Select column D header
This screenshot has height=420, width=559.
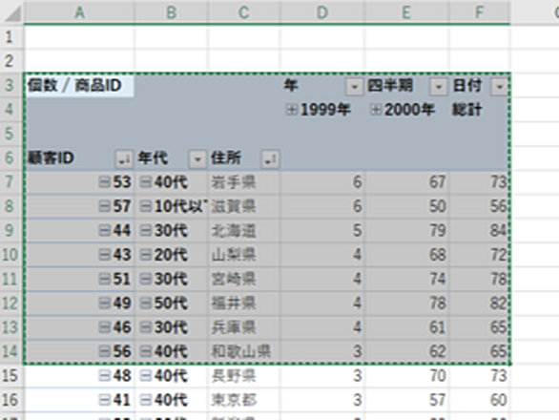(x=322, y=12)
